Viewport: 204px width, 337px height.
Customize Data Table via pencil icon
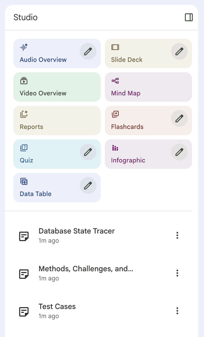point(88,186)
